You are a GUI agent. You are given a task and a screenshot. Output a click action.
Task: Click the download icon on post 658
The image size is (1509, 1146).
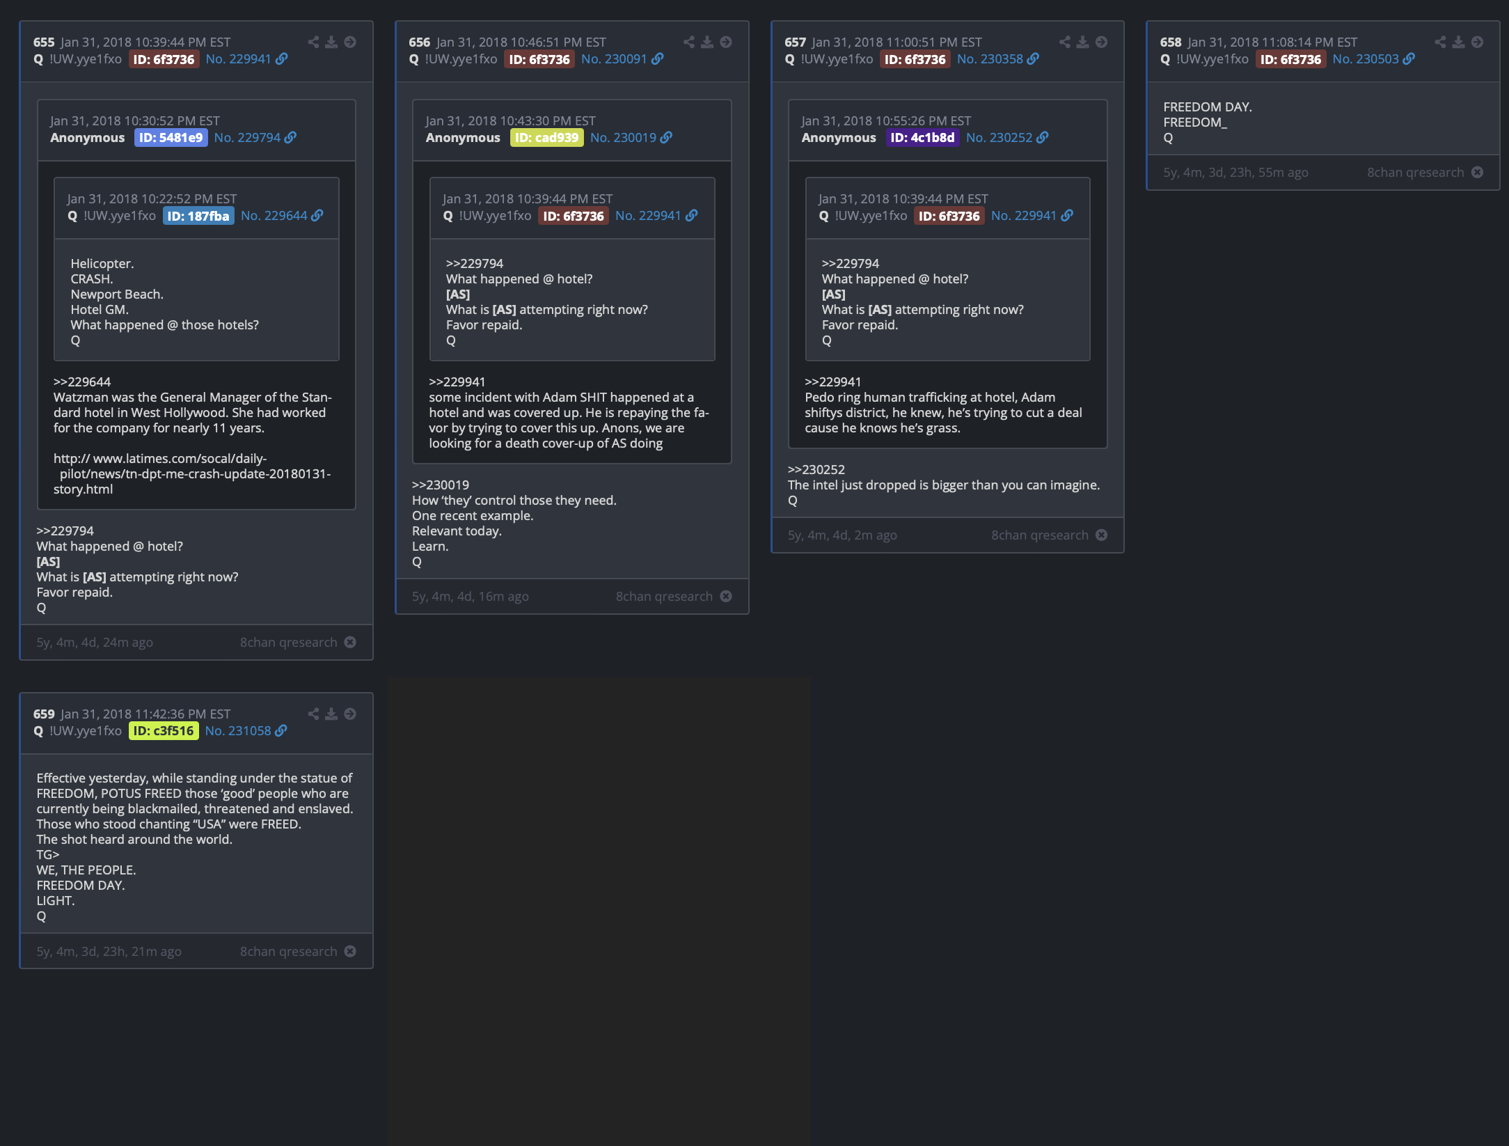[1459, 42]
